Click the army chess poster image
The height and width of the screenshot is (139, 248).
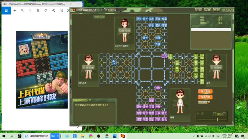[x=42, y=70]
